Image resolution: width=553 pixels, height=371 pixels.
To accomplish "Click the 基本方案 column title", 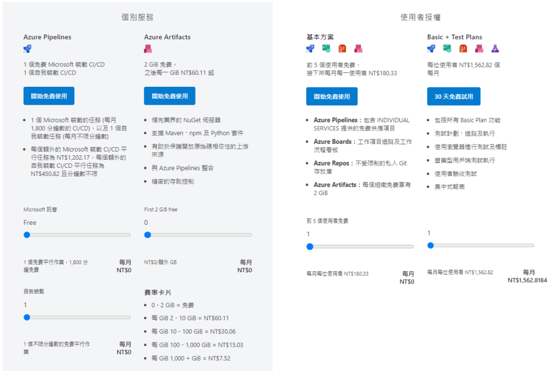I will [x=320, y=37].
